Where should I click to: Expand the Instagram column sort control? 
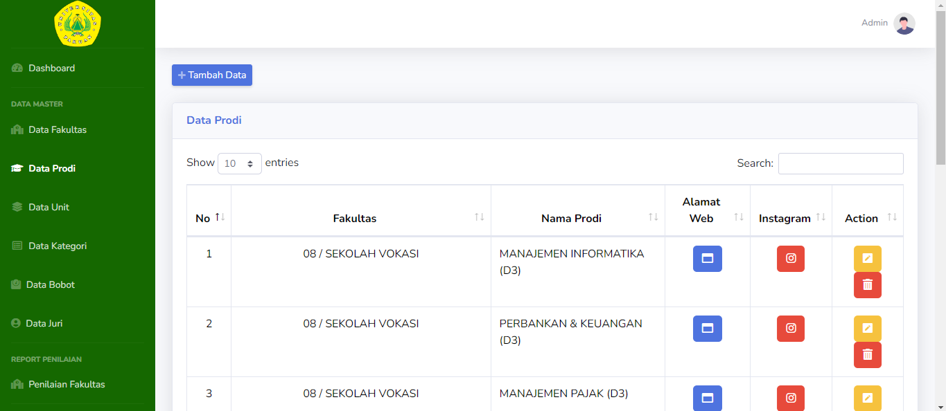822,215
